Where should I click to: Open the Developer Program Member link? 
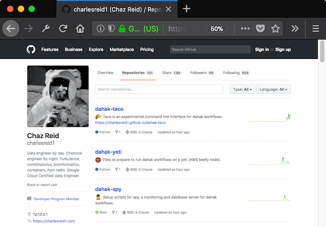56,199
